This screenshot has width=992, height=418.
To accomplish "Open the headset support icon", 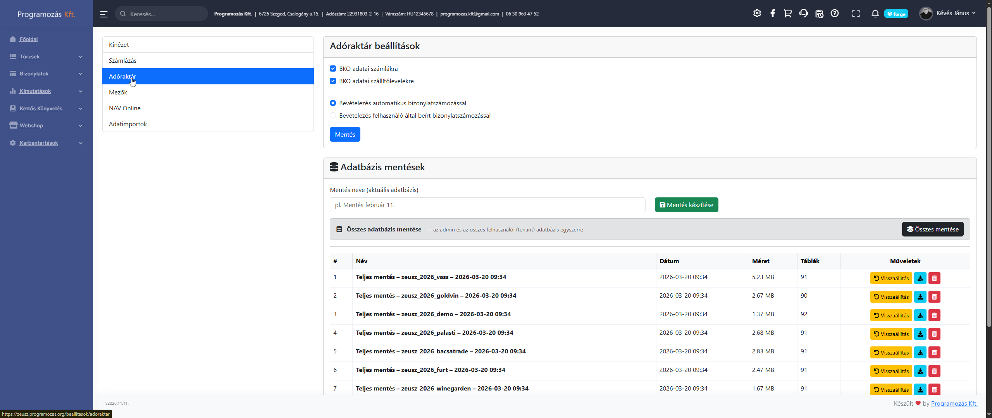I will coord(803,14).
